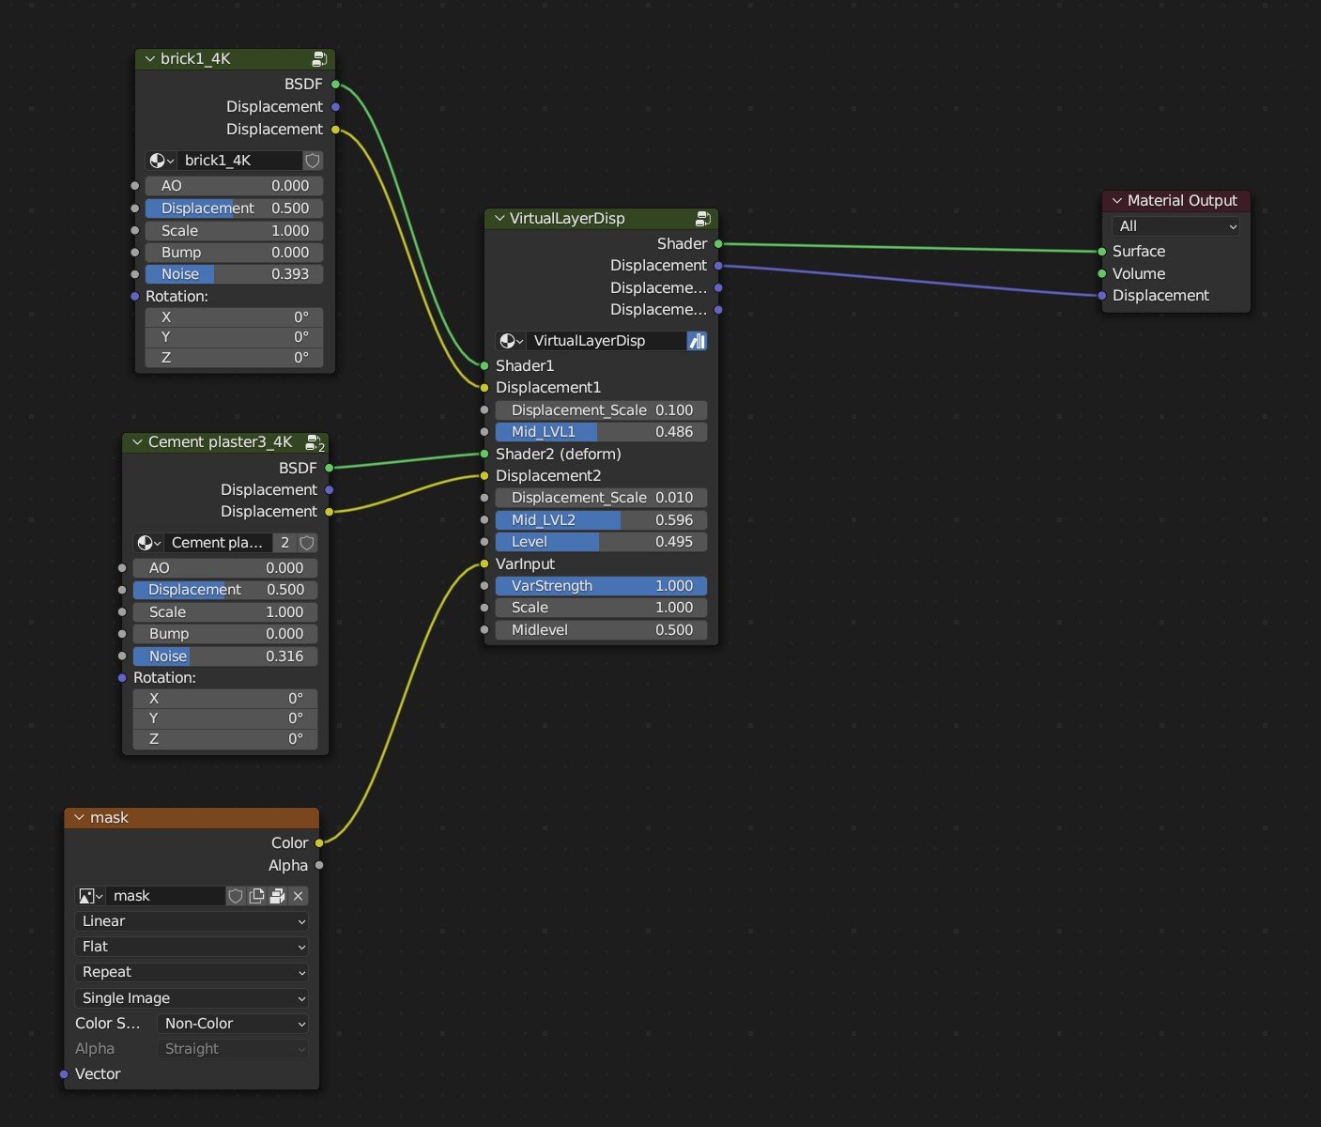Change Non-Color color space on mask node

[232, 1024]
